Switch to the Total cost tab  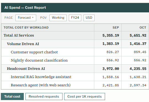pos(12,97)
